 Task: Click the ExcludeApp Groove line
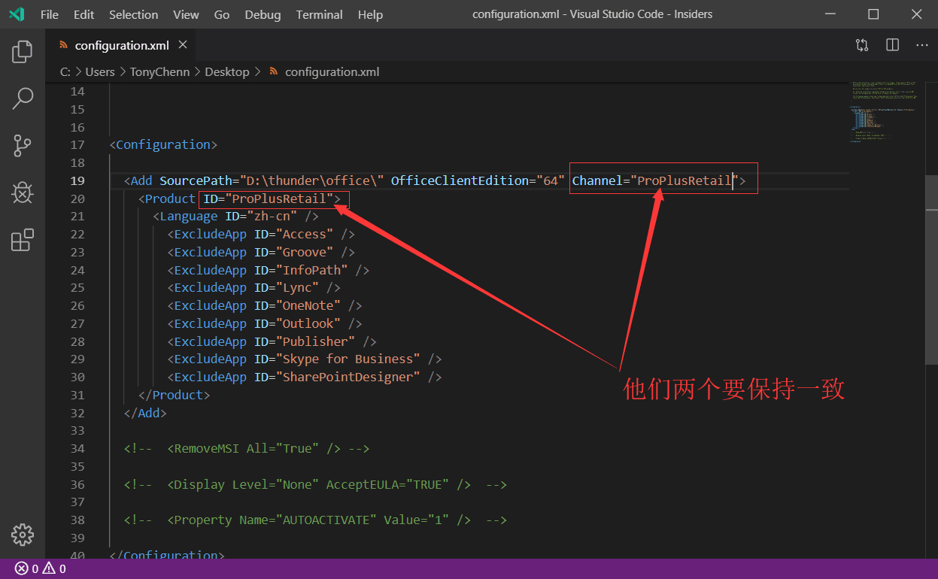coord(261,253)
